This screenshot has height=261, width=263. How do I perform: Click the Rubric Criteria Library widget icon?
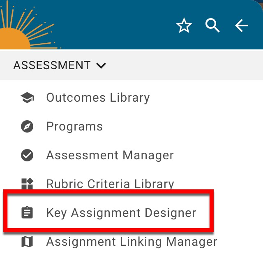click(x=27, y=184)
